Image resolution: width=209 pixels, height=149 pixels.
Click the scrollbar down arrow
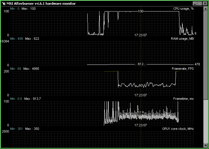[205, 145]
